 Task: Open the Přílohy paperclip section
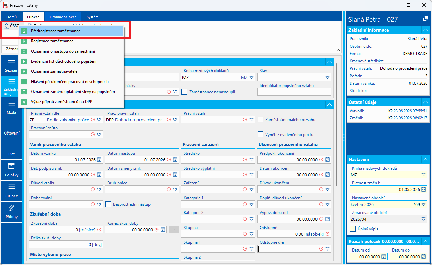click(11, 212)
